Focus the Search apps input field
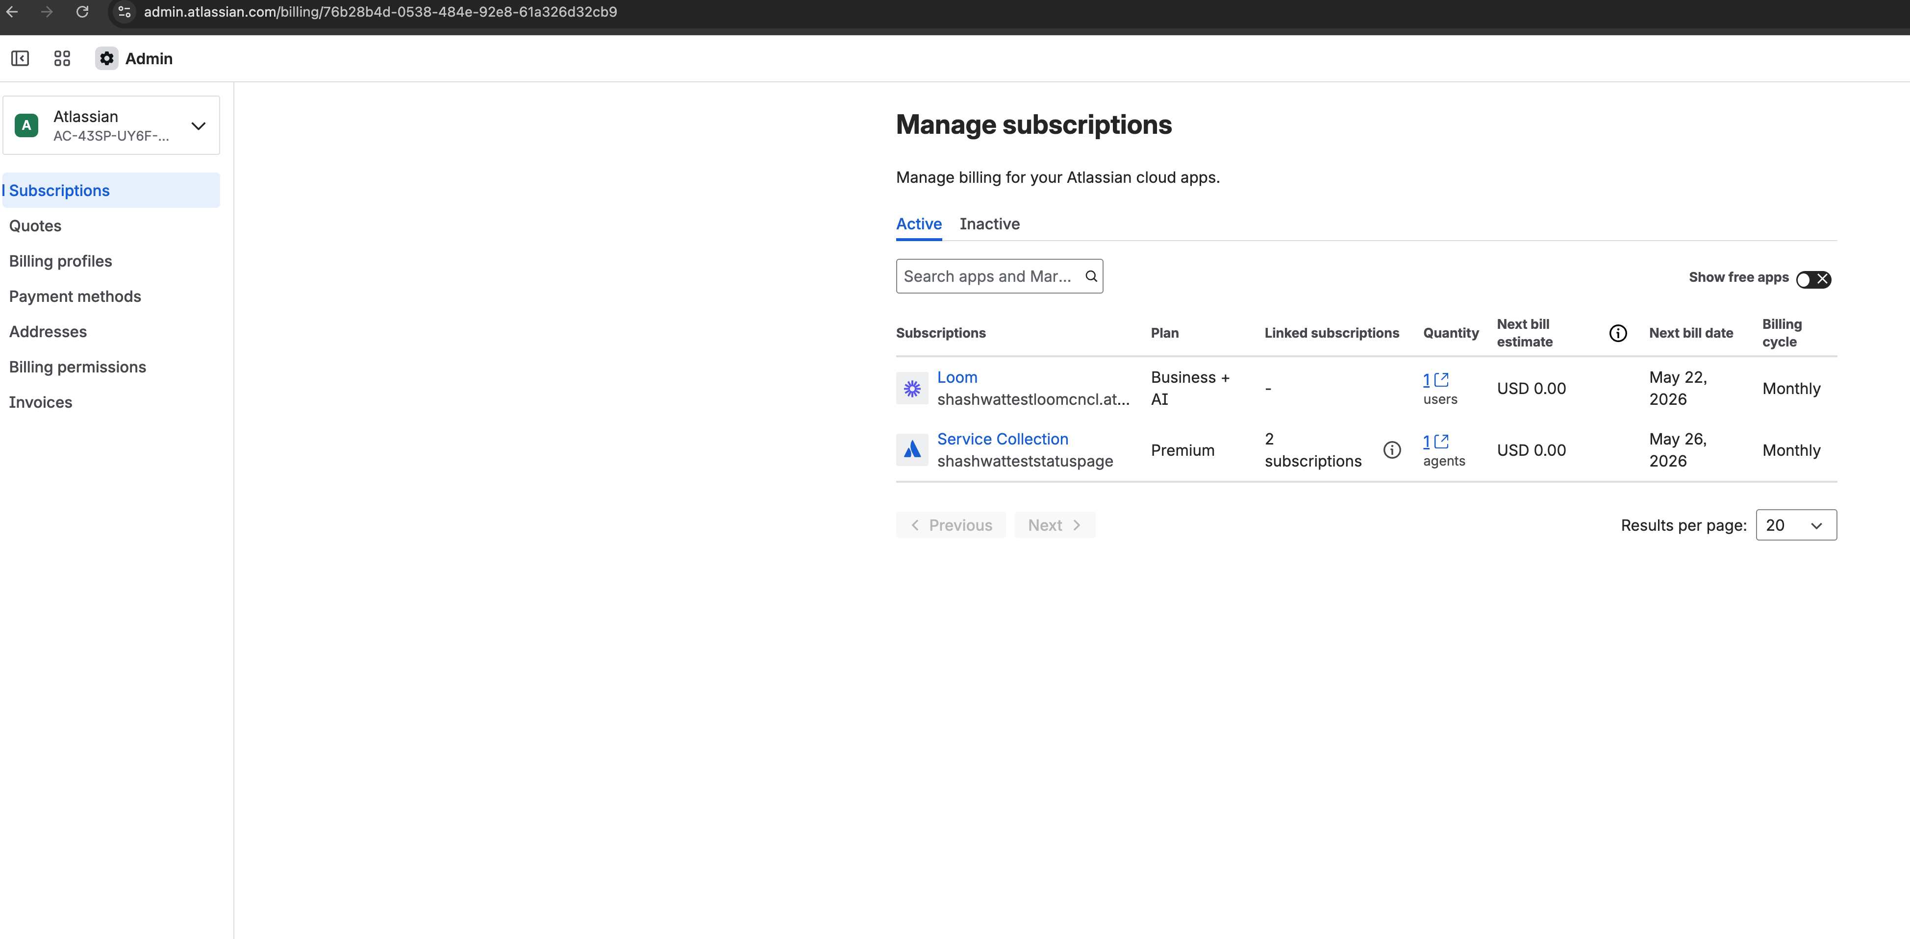This screenshot has height=939, width=1910. click(x=1000, y=276)
